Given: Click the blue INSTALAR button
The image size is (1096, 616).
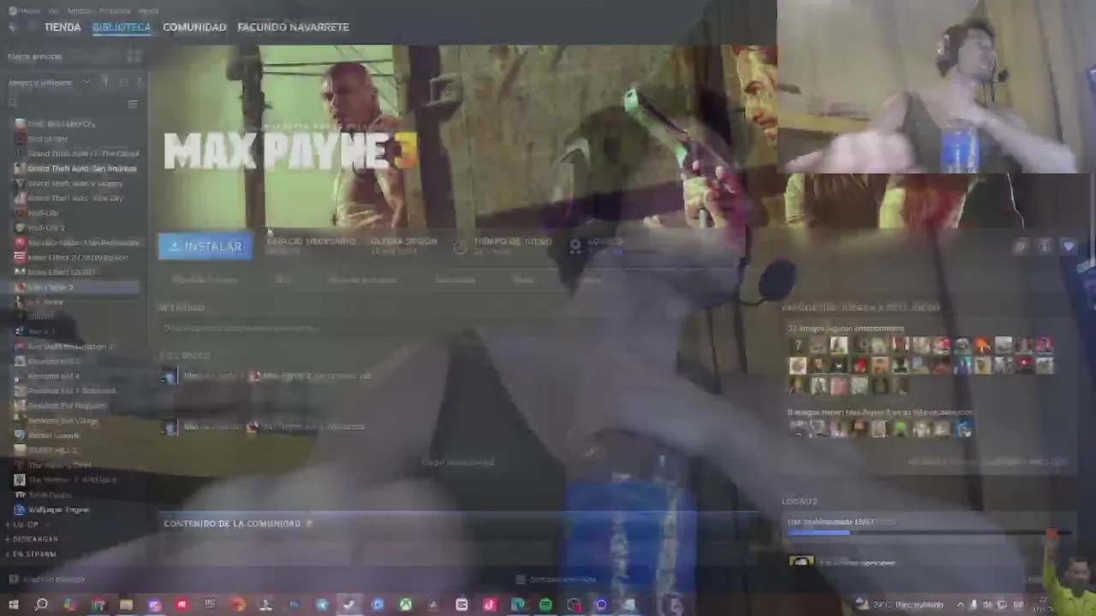Looking at the screenshot, I should [205, 246].
